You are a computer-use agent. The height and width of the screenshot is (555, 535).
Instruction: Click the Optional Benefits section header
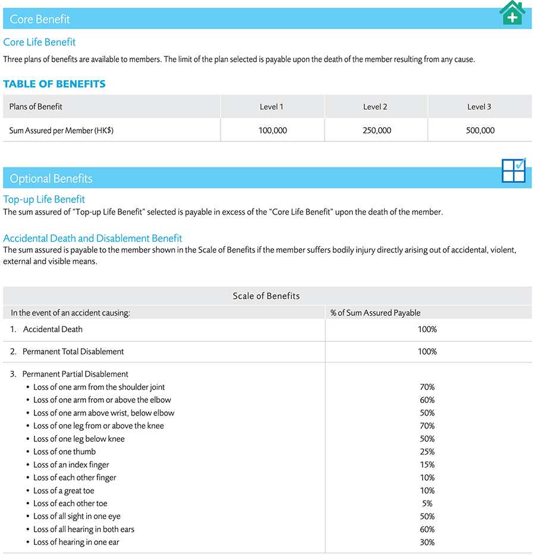[51, 179]
